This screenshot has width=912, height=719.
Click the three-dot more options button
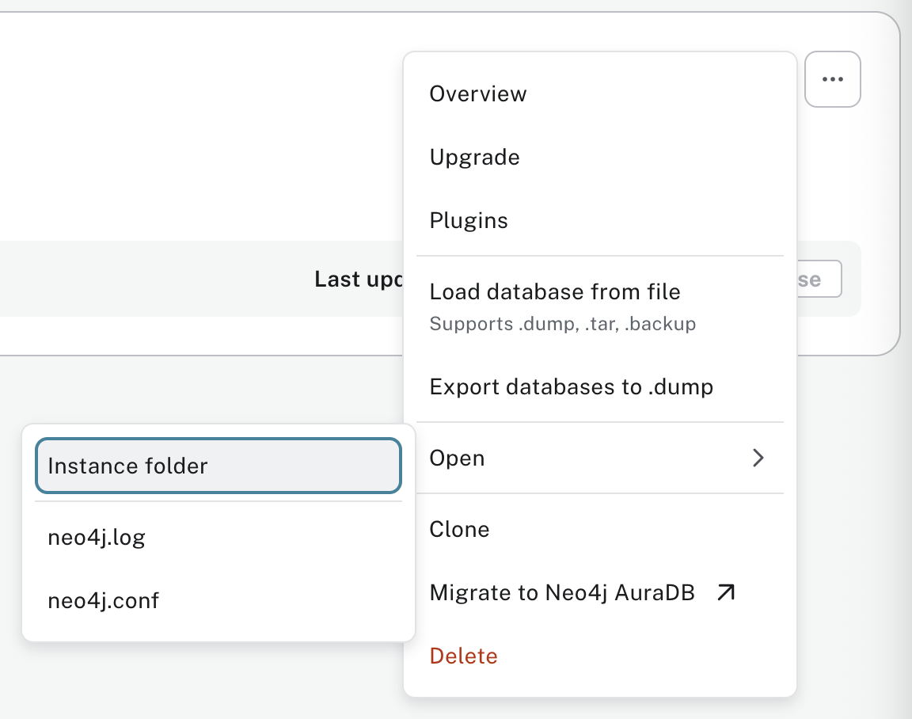click(832, 79)
